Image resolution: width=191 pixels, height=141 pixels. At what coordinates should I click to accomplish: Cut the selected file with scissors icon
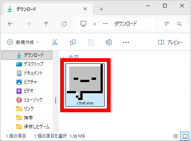point(55,42)
